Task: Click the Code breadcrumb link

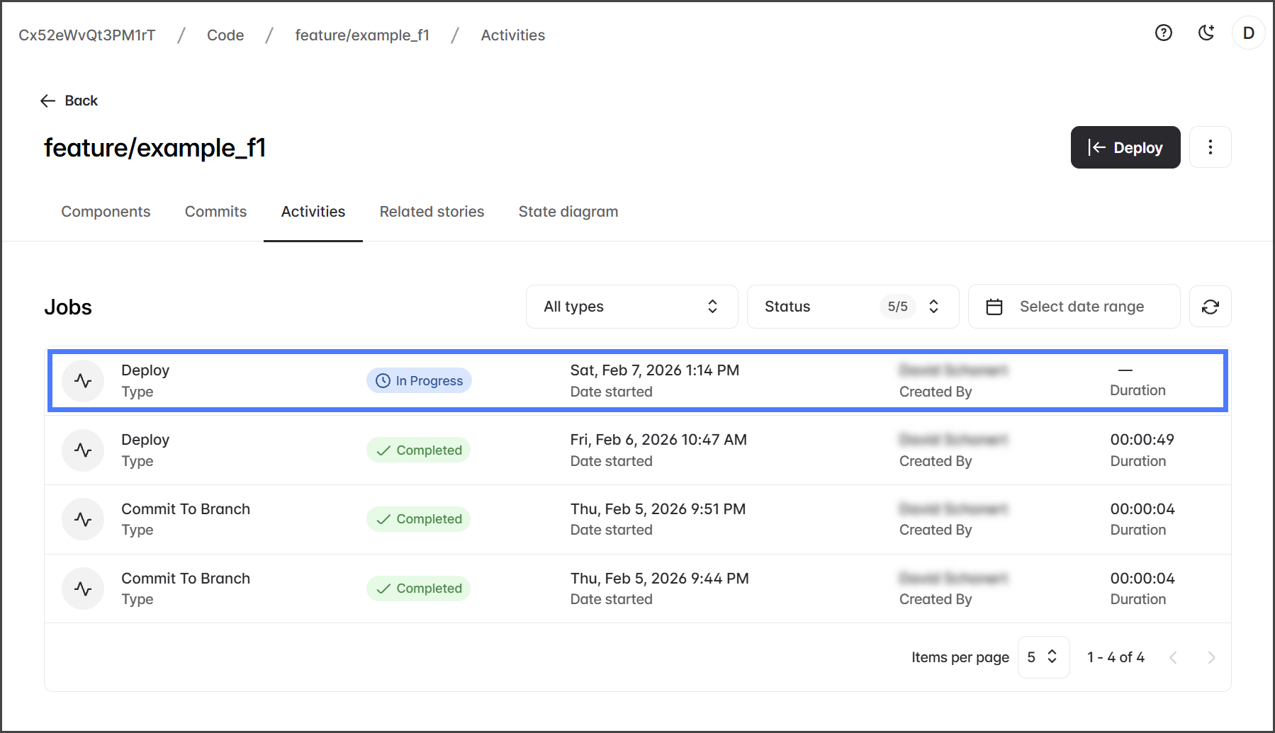Action: (x=225, y=35)
